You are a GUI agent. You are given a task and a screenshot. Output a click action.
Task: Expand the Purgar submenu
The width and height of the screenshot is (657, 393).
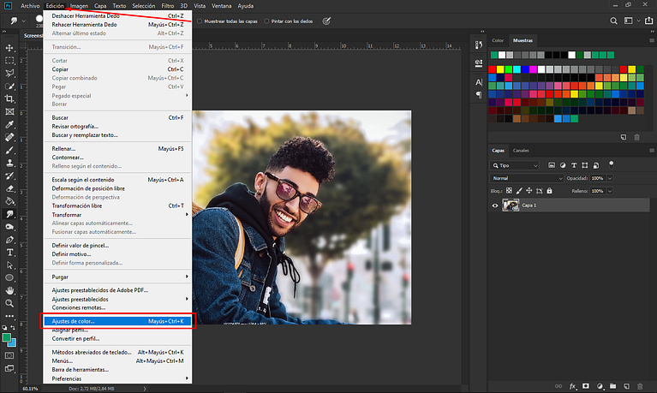click(117, 277)
